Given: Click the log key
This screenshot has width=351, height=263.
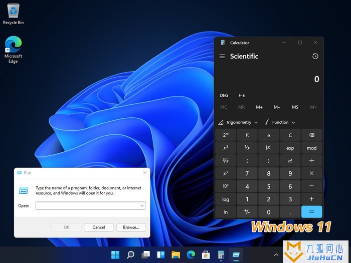Looking at the screenshot, I should tap(226, 199).
